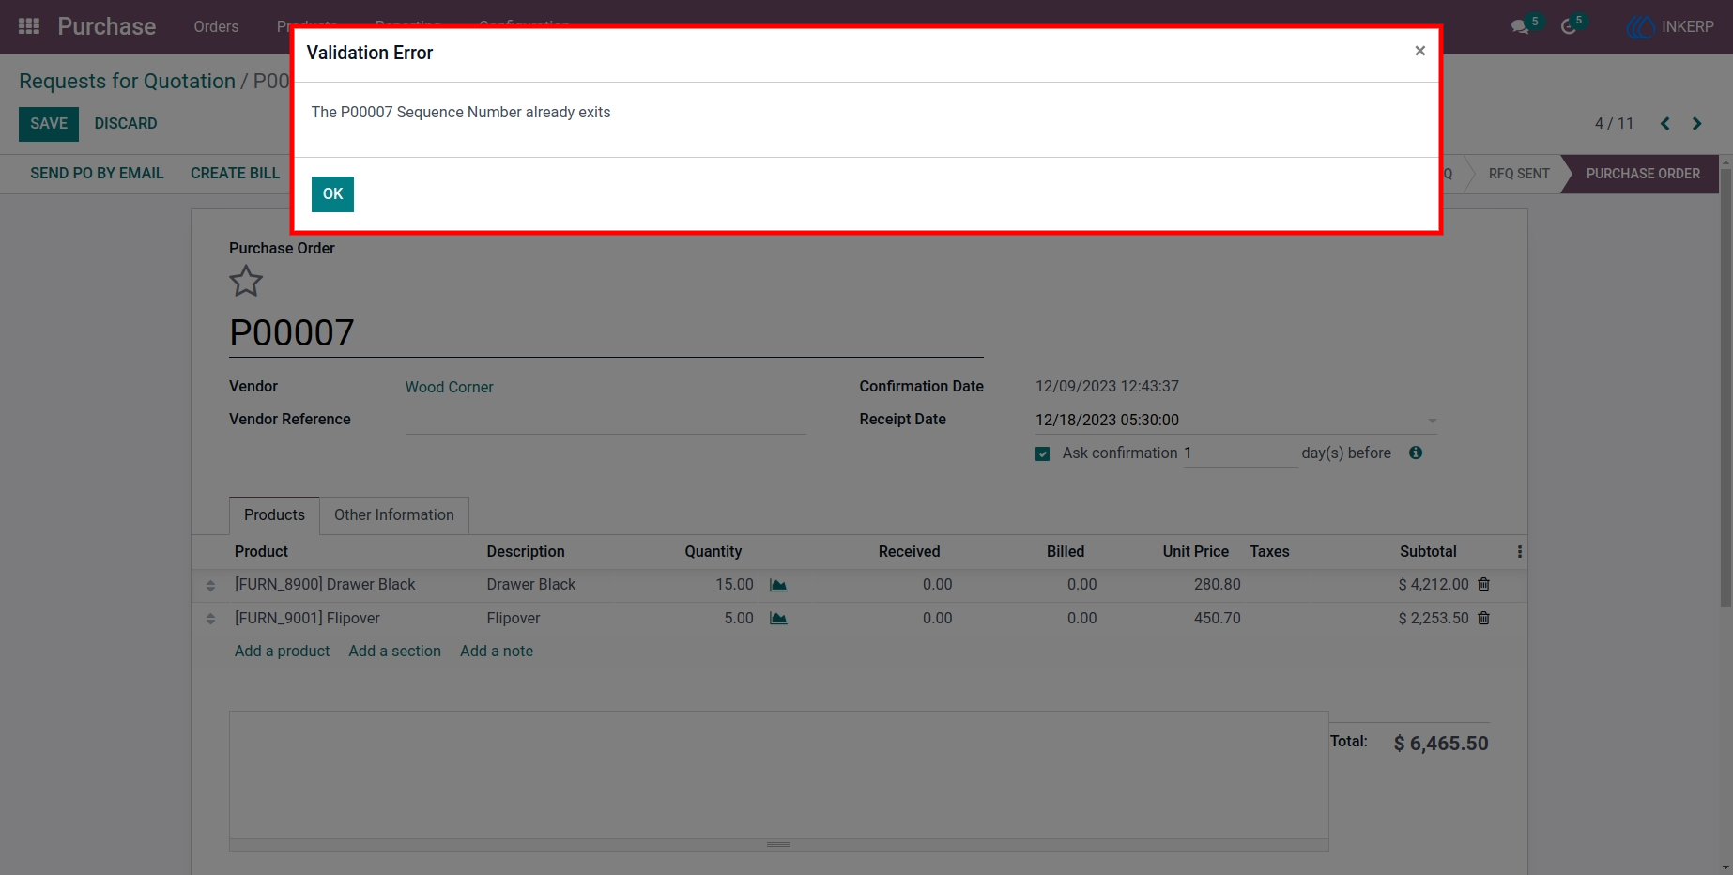Go to previous record arrow
Image resolution: width=1733 pixels, height=875 pixels.
[x=1664, y=124]
